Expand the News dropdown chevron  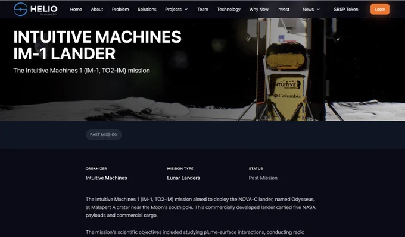point(318,10)
